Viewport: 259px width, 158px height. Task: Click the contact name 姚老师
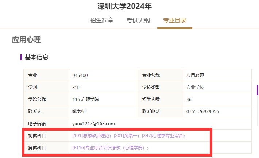coord(79,112)
